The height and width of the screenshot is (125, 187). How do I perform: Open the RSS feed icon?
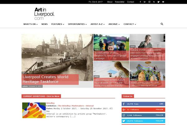pyautogui.click(x=154, y=2)
